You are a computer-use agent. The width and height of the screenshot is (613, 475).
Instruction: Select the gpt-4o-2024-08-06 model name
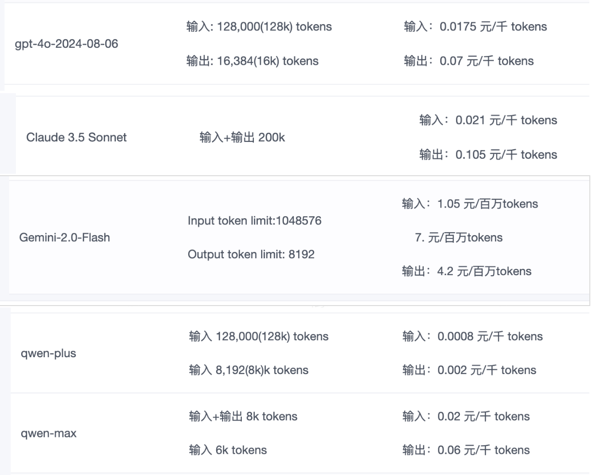67,44
